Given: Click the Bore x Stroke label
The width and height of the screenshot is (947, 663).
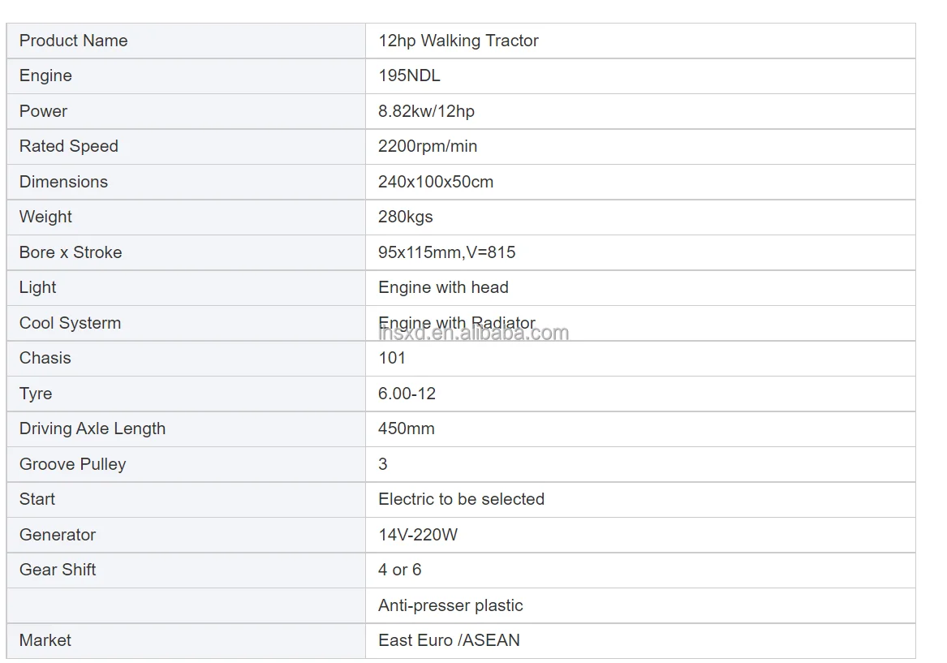Looking at the screenshot, I should (x=71, y=252).
